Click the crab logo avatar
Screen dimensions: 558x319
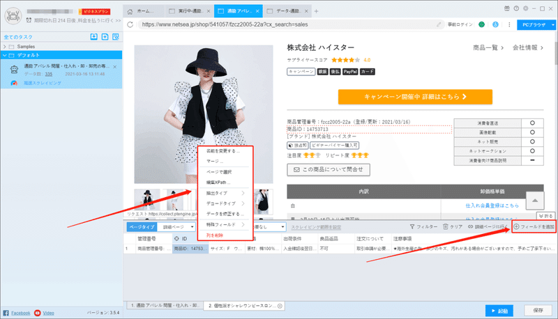pyautogui.click(x=13, y=16)
